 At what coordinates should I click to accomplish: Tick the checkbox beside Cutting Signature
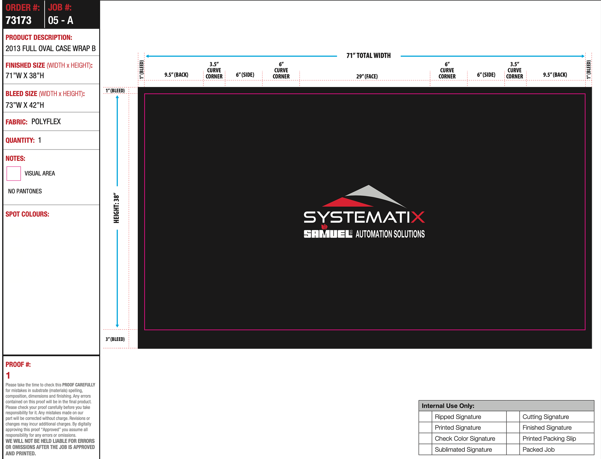point(513,417)
